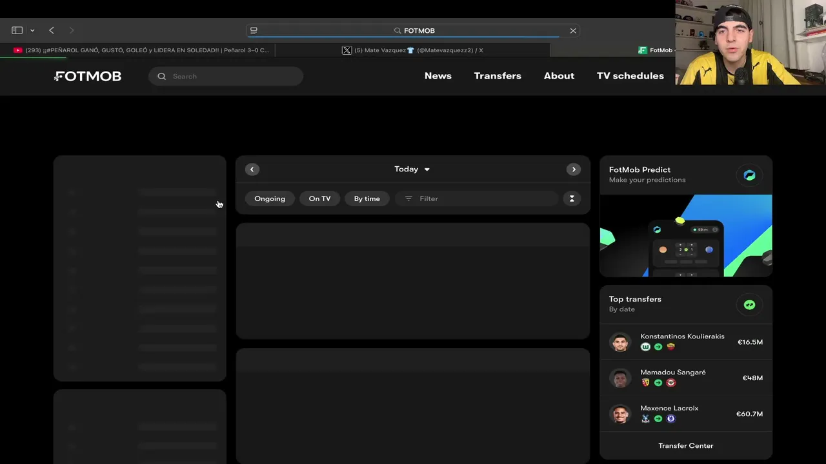Screen dimensions: 826x464
Task: Open the FotMob logo home link
Action: (x=88, y=76)
